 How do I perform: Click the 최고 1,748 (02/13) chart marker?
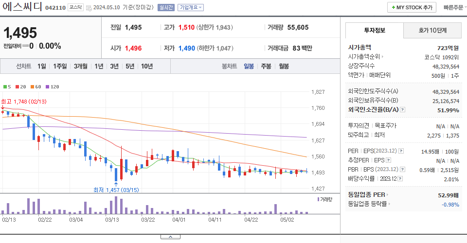pyautogui.click(x=24, y=102)
